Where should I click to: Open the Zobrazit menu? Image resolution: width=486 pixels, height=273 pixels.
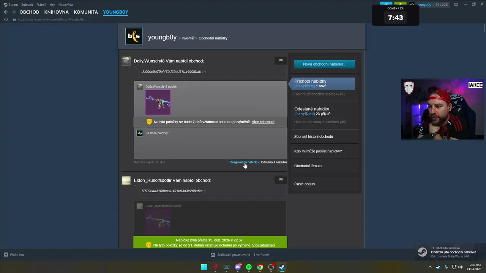pos(27,5)
